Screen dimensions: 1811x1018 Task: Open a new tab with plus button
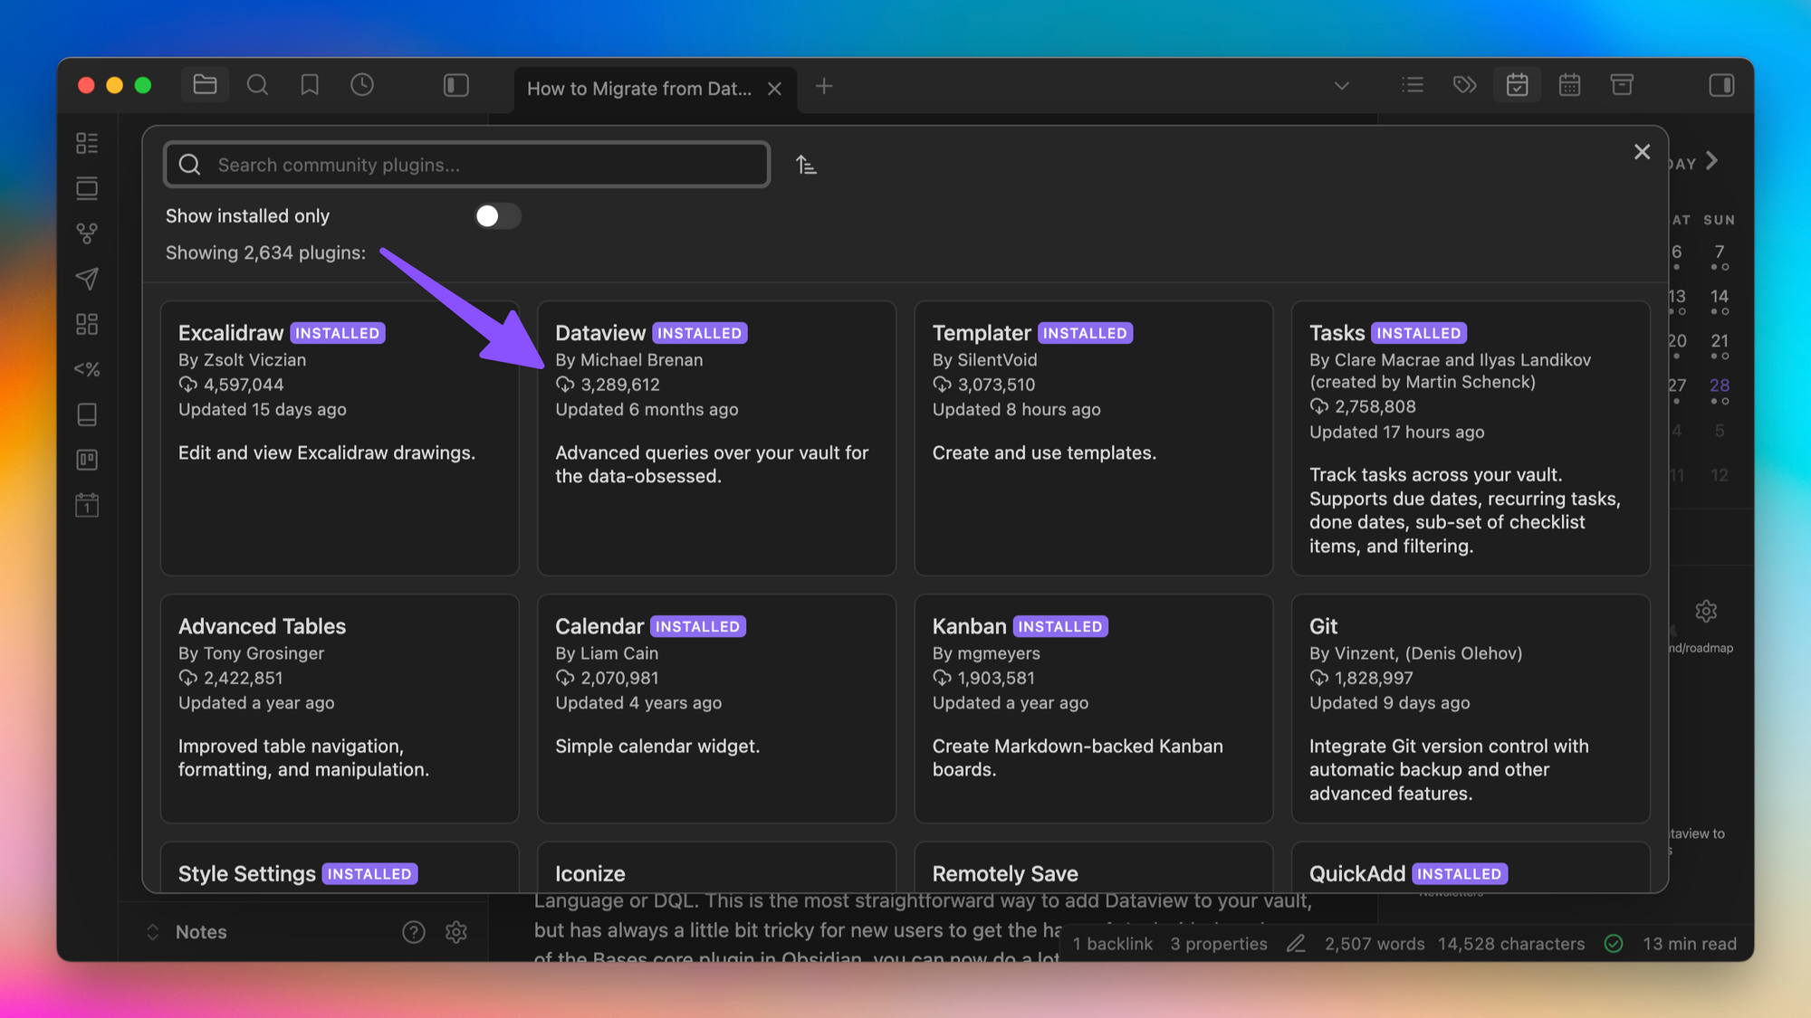(x=823, y=87)
